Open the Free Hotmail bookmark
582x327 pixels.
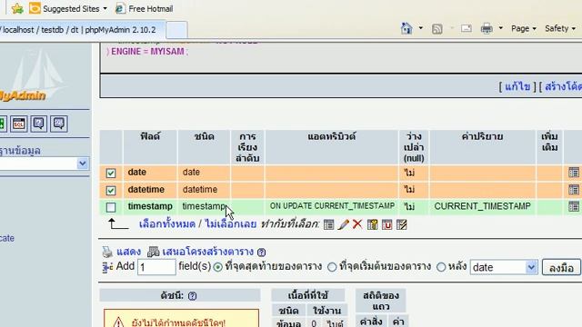click(x=144, y=8)
